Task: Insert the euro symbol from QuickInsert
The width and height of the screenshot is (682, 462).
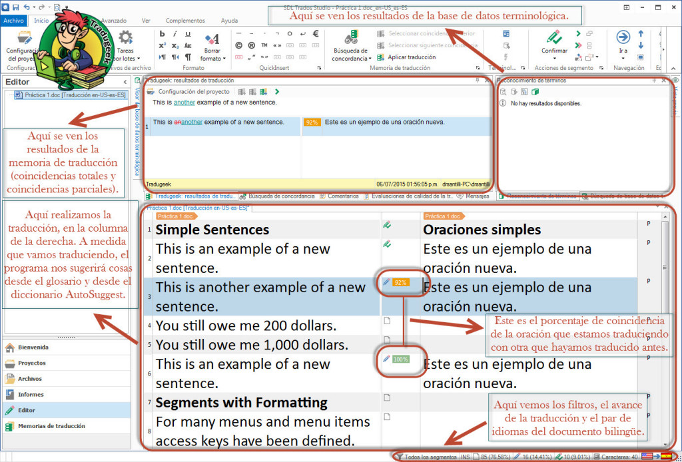Action: [x=316, y=33]
